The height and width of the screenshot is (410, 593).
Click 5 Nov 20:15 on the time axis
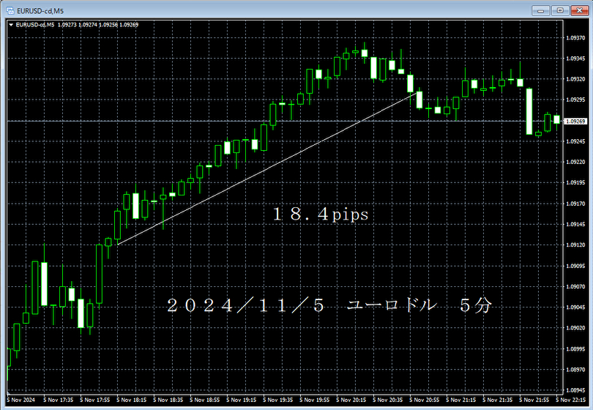tap(354, 400)
